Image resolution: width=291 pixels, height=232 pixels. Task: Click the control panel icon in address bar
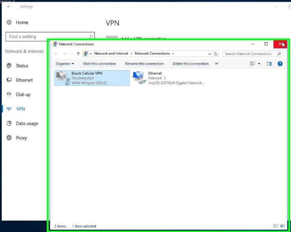point(86,53)
